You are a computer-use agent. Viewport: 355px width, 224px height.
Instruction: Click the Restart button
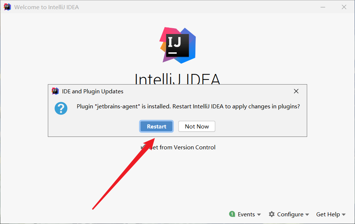pyautogui.click(x=156, y=126)
